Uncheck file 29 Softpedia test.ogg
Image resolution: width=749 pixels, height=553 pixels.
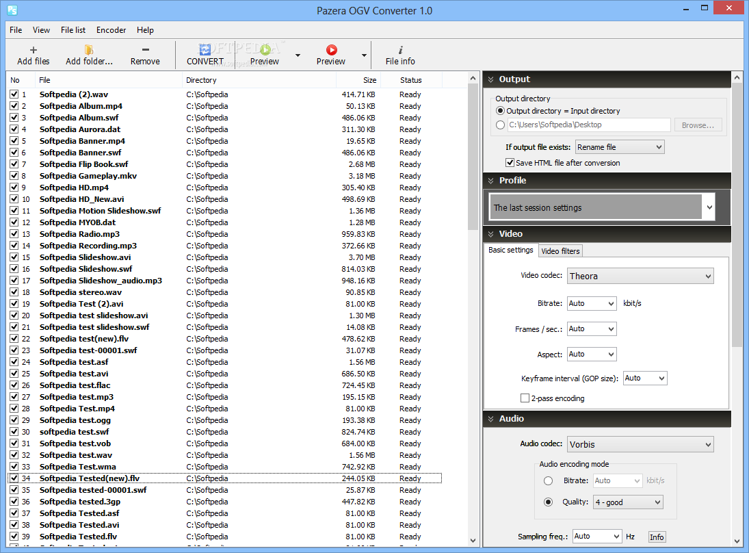(x=14, y=420)
